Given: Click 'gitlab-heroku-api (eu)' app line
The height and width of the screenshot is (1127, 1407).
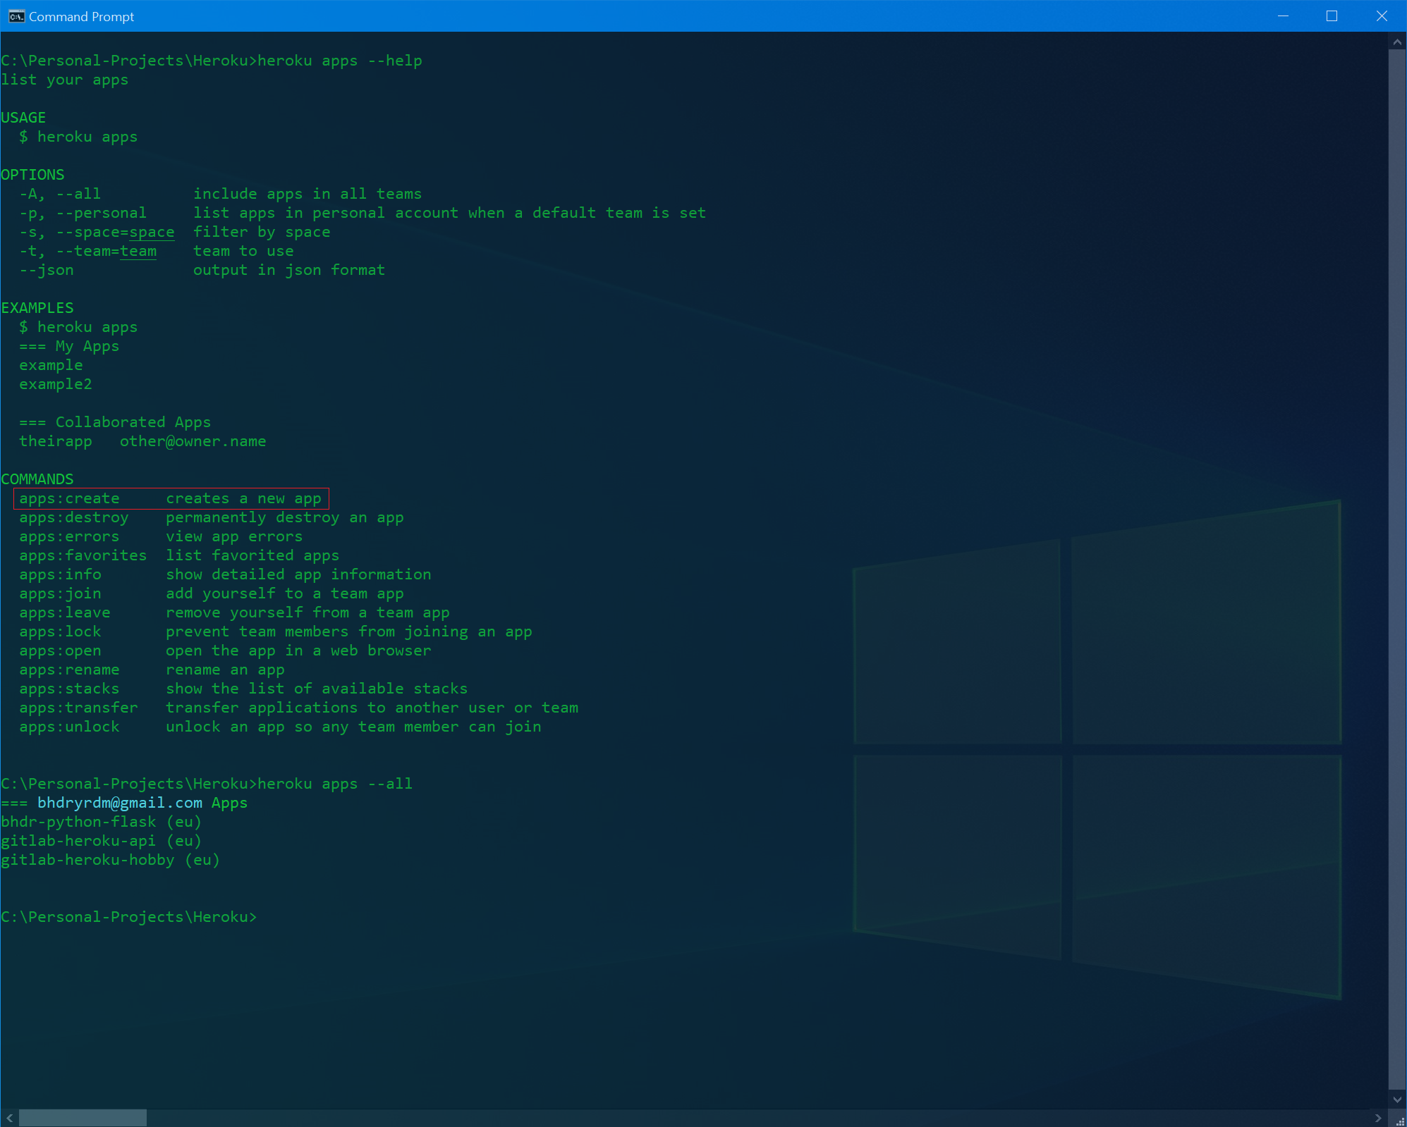Looking at the screenshot, I should click(x=102, y=841).
